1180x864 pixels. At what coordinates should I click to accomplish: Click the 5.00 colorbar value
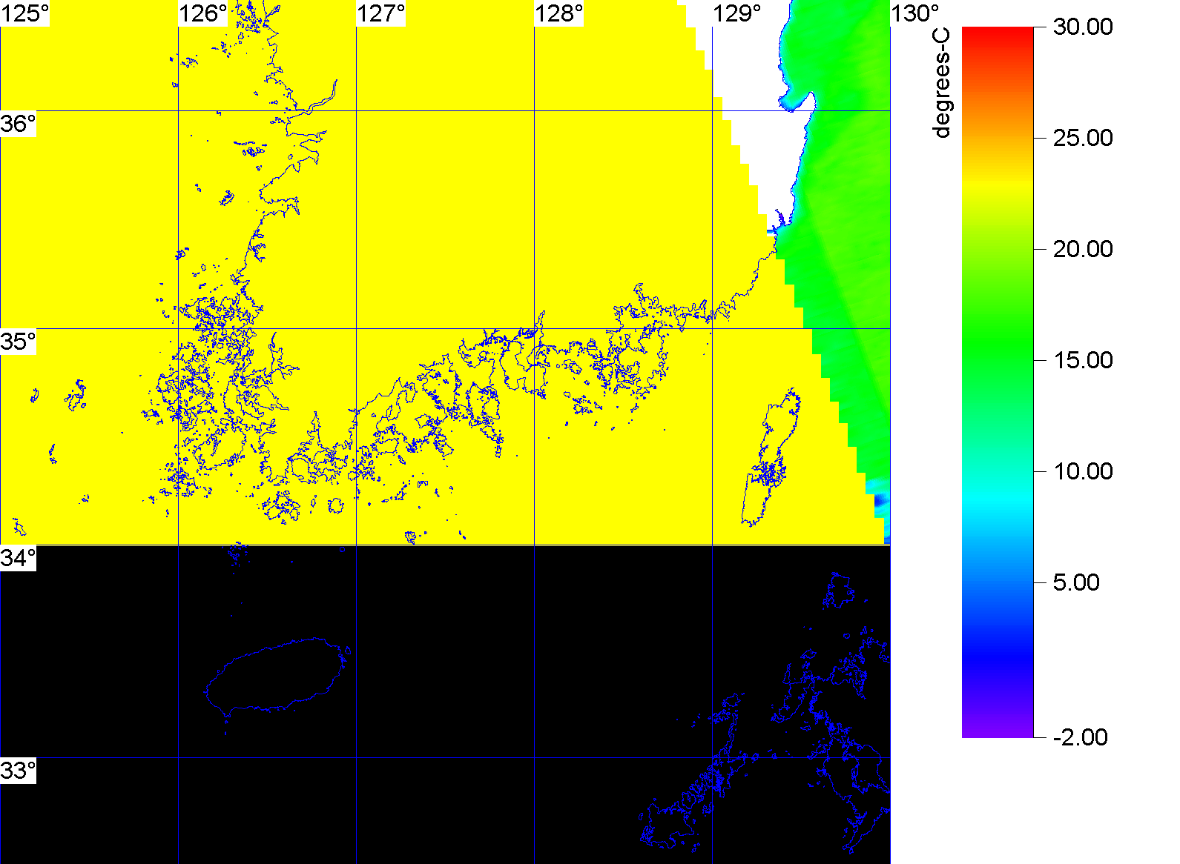click(x=1077, y=582)
